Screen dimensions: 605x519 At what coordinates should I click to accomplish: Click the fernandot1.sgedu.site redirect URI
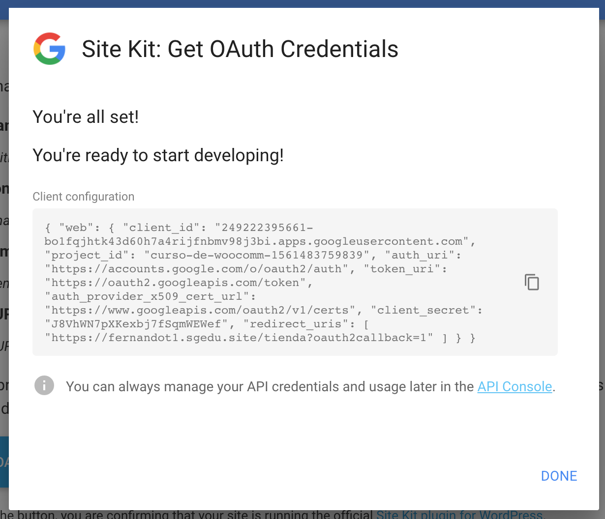[x=239, y=338]
